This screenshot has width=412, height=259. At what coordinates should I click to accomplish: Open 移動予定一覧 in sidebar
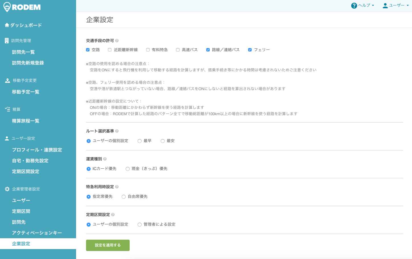pyautogui.click(x=26, y=92)
